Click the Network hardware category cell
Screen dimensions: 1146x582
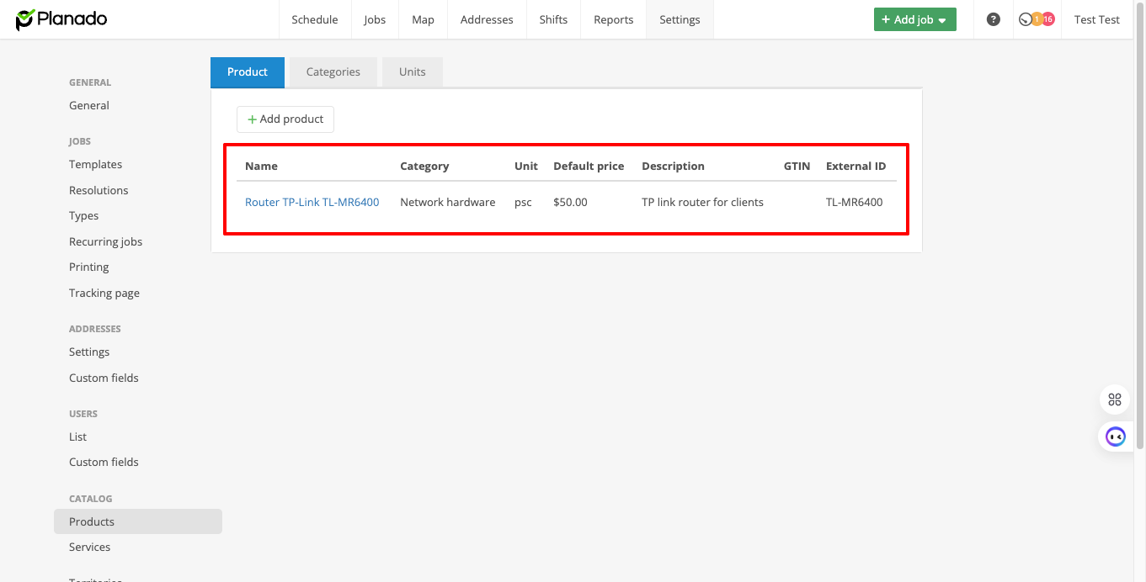click(x=448, y=202)
